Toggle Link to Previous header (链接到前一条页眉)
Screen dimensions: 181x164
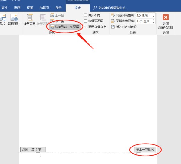tap(65, 27)
